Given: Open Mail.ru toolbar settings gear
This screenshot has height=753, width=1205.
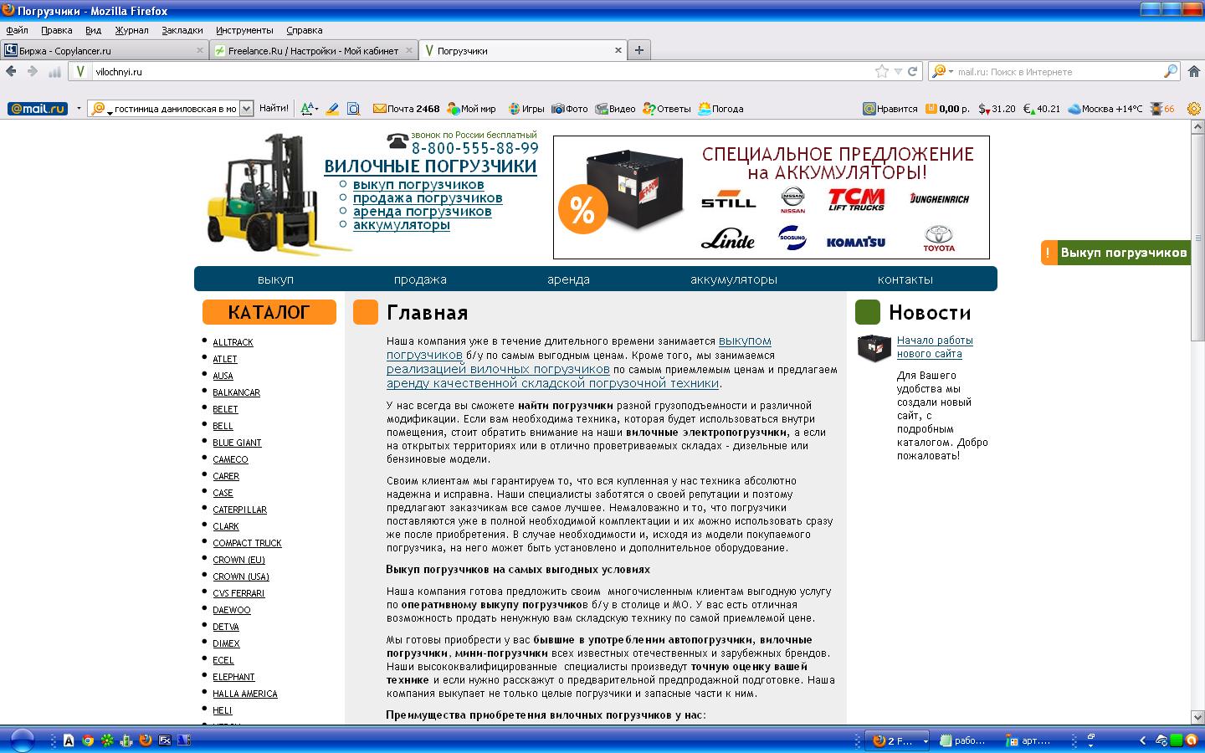Looking at the screenshot, I should pos(1193,109).
